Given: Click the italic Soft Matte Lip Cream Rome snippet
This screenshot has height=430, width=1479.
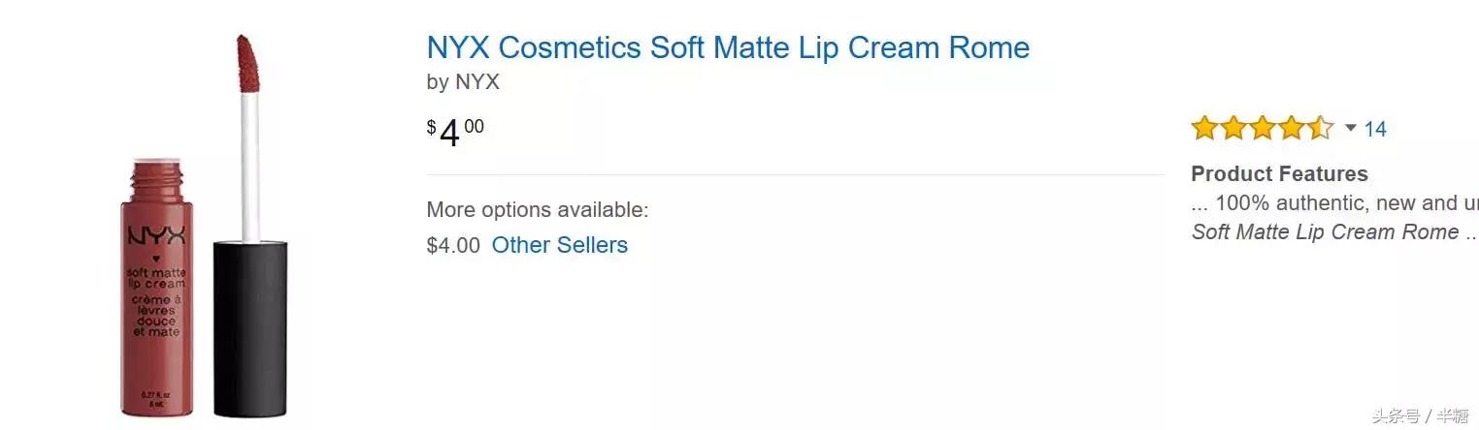Looking at the screenshot, I should pyautogui.click(x=1325, y=232).
